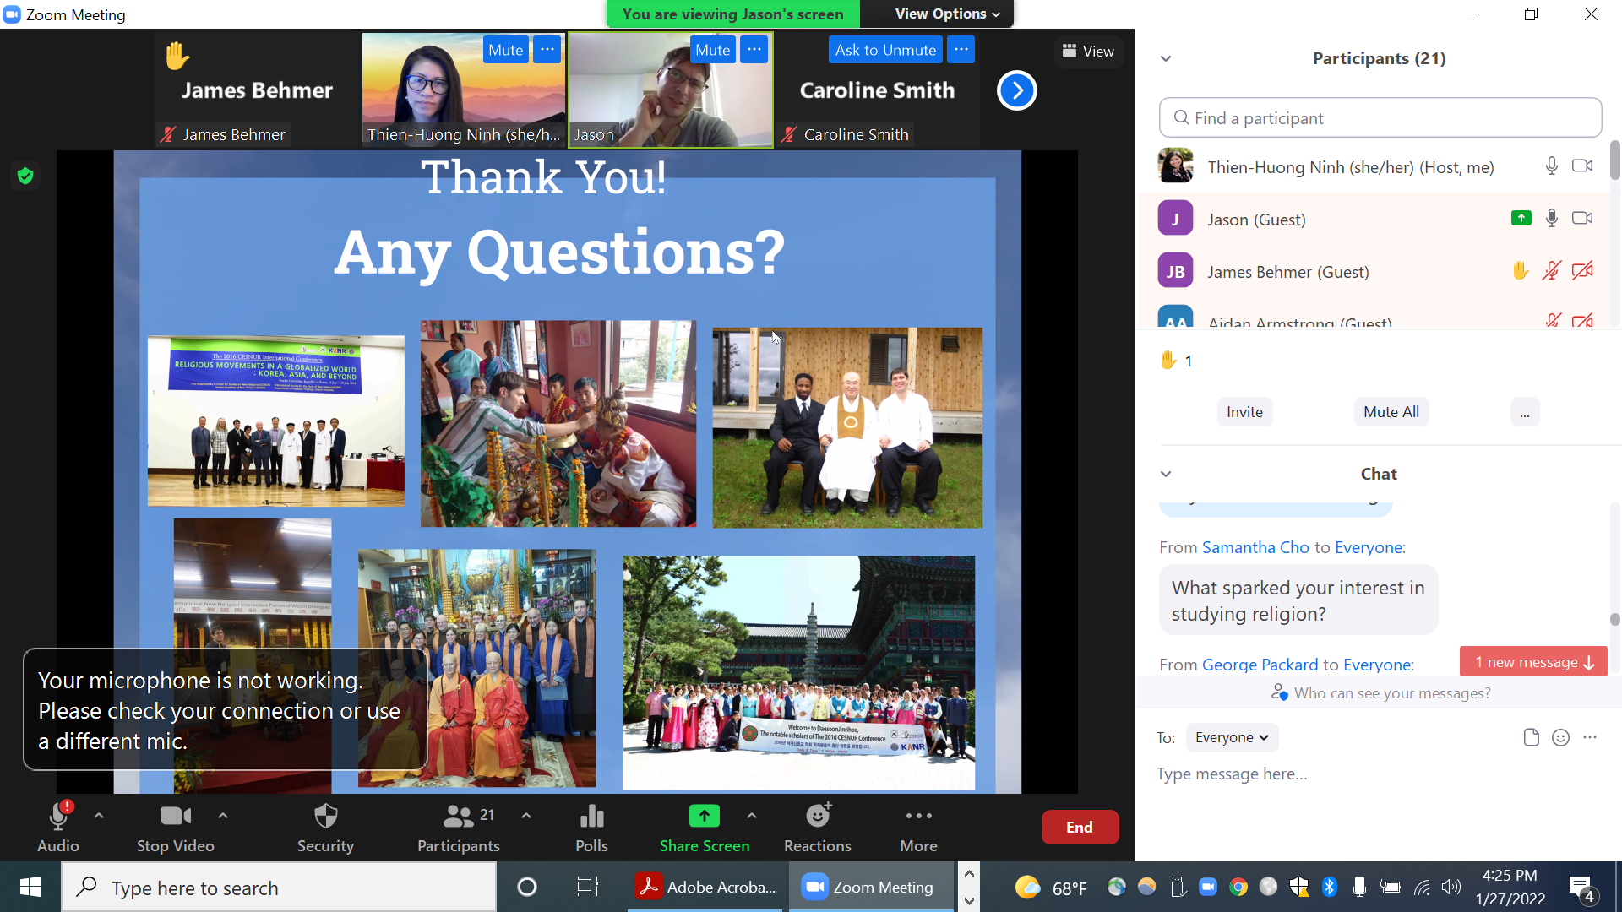The height and width of the screenshot is (912, 1622).
Task: Open the View Options dropdown
Action: (x=946, y=14)
